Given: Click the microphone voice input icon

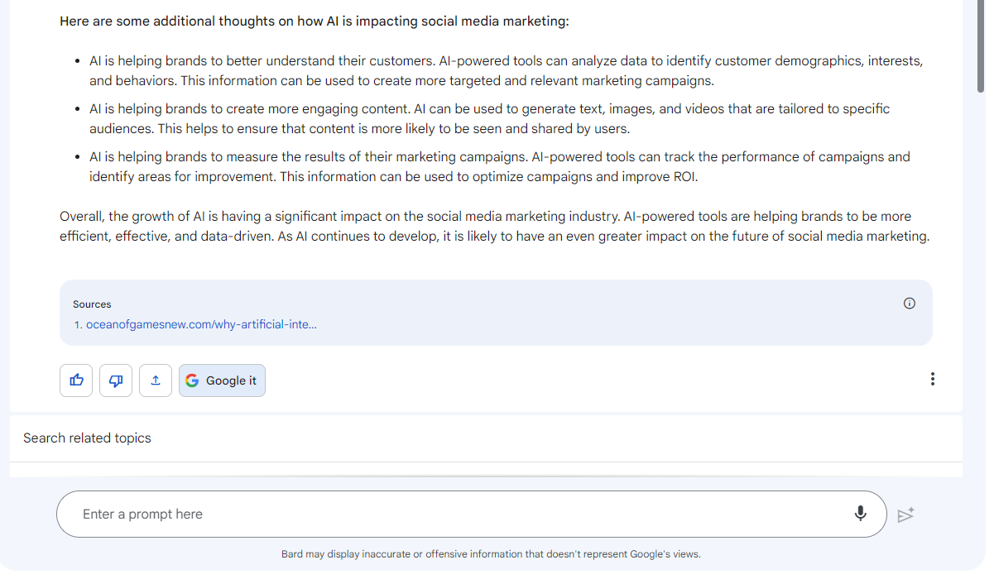Looking at the screenshot, I should point(861,514).
